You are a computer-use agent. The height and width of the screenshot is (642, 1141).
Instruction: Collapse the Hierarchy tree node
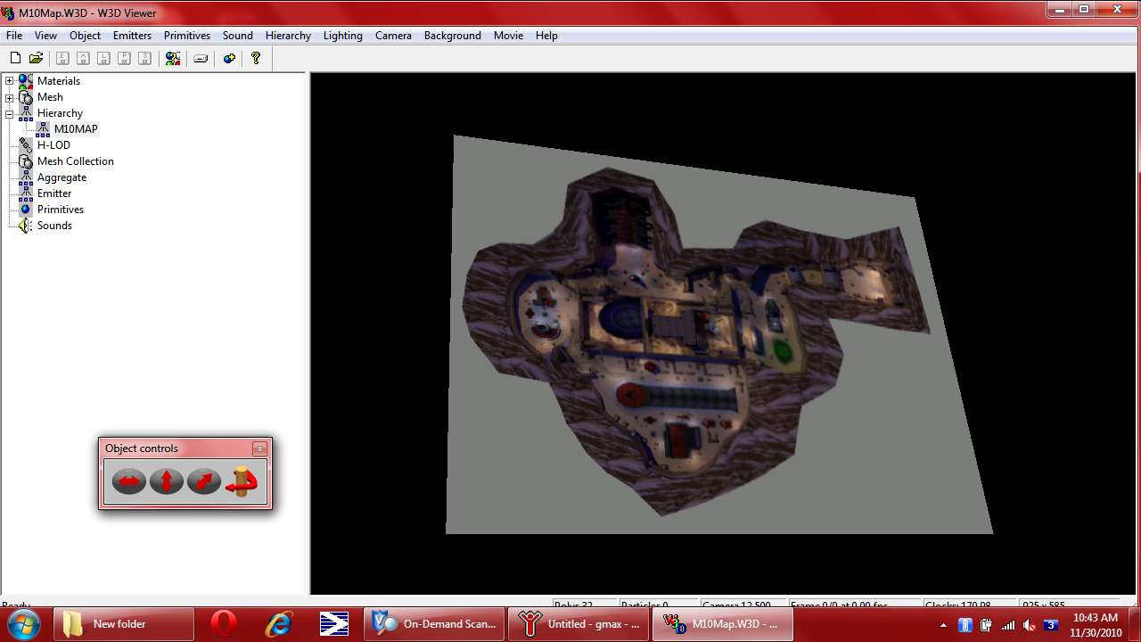pos(10,113)
